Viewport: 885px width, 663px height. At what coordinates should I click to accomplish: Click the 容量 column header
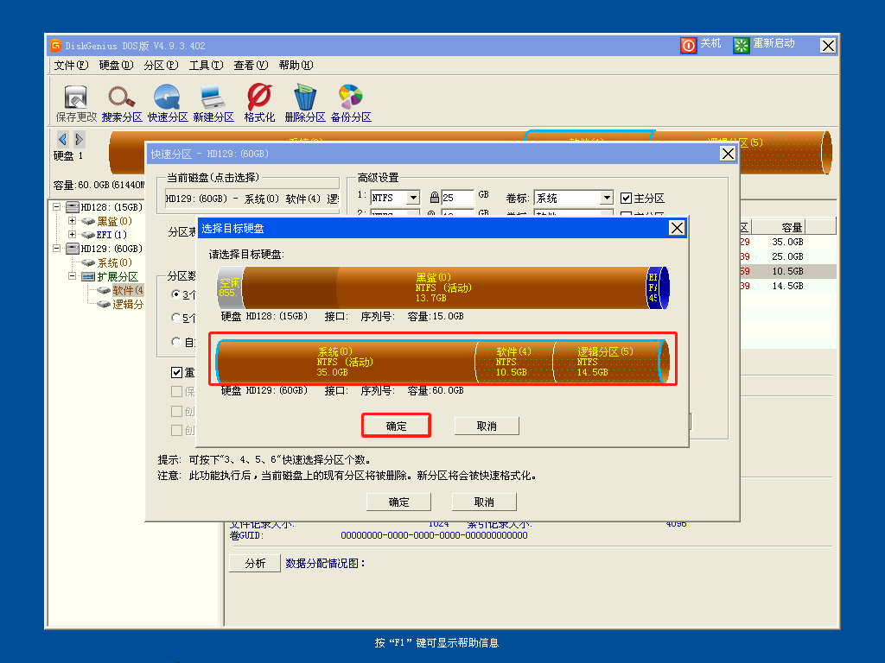[778, 227]
